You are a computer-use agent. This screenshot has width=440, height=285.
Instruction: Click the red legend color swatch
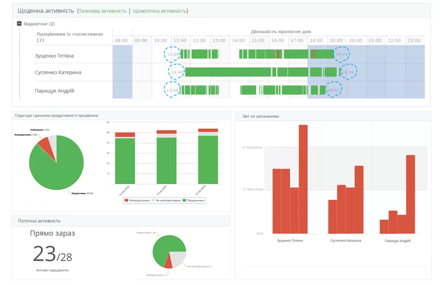tap(126, 200)
